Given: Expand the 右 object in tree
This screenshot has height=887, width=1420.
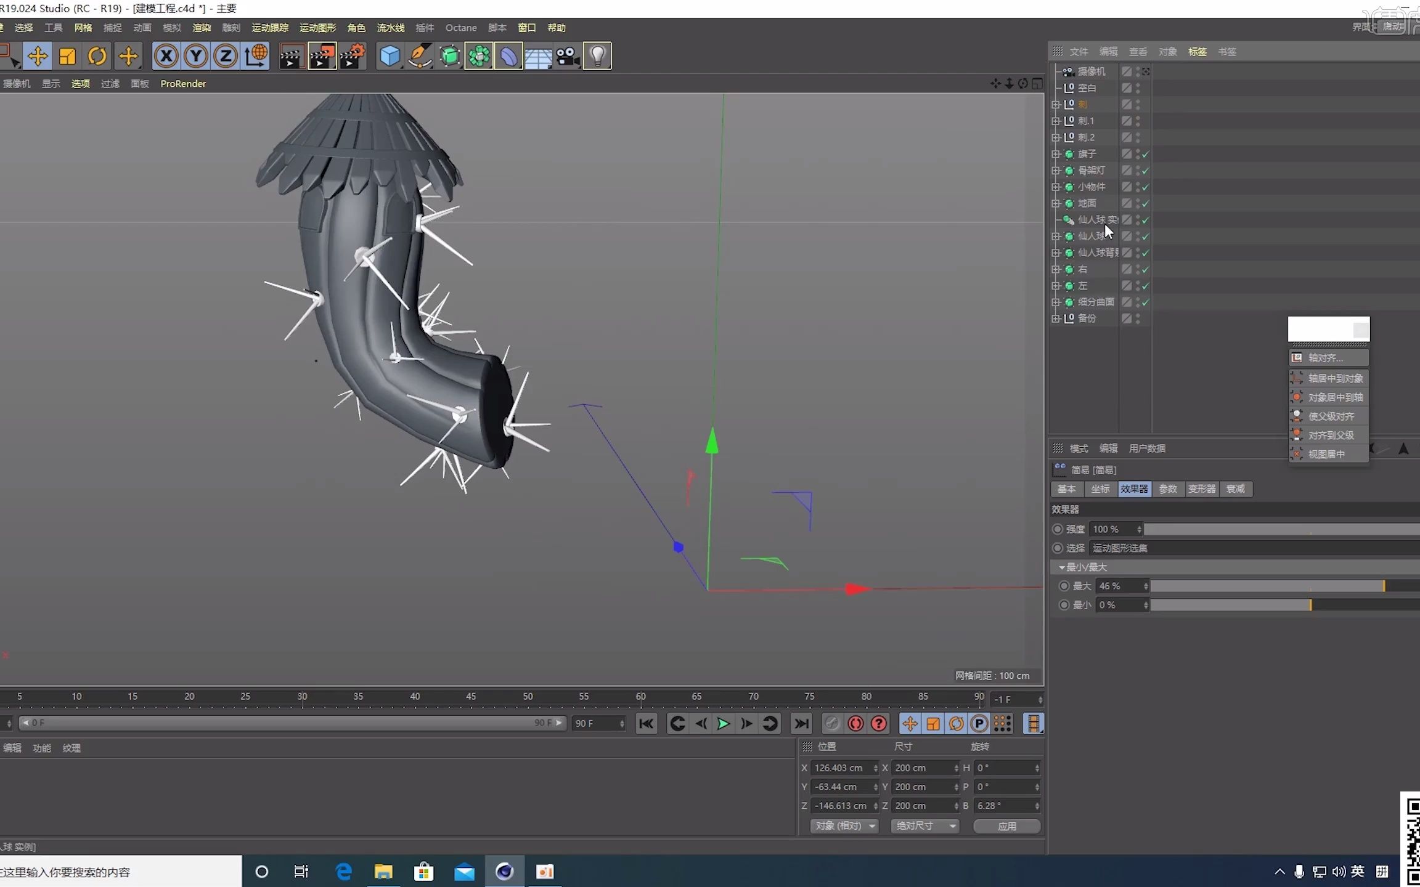Looking at the screenshot, I should (x=1056, y=270).
